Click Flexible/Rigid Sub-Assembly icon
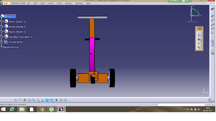The image size is (216, 121). pos(212,45)
